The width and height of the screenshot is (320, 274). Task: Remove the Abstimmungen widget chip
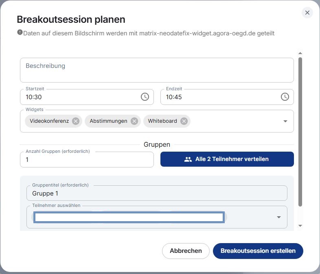[x=134, y=121]
